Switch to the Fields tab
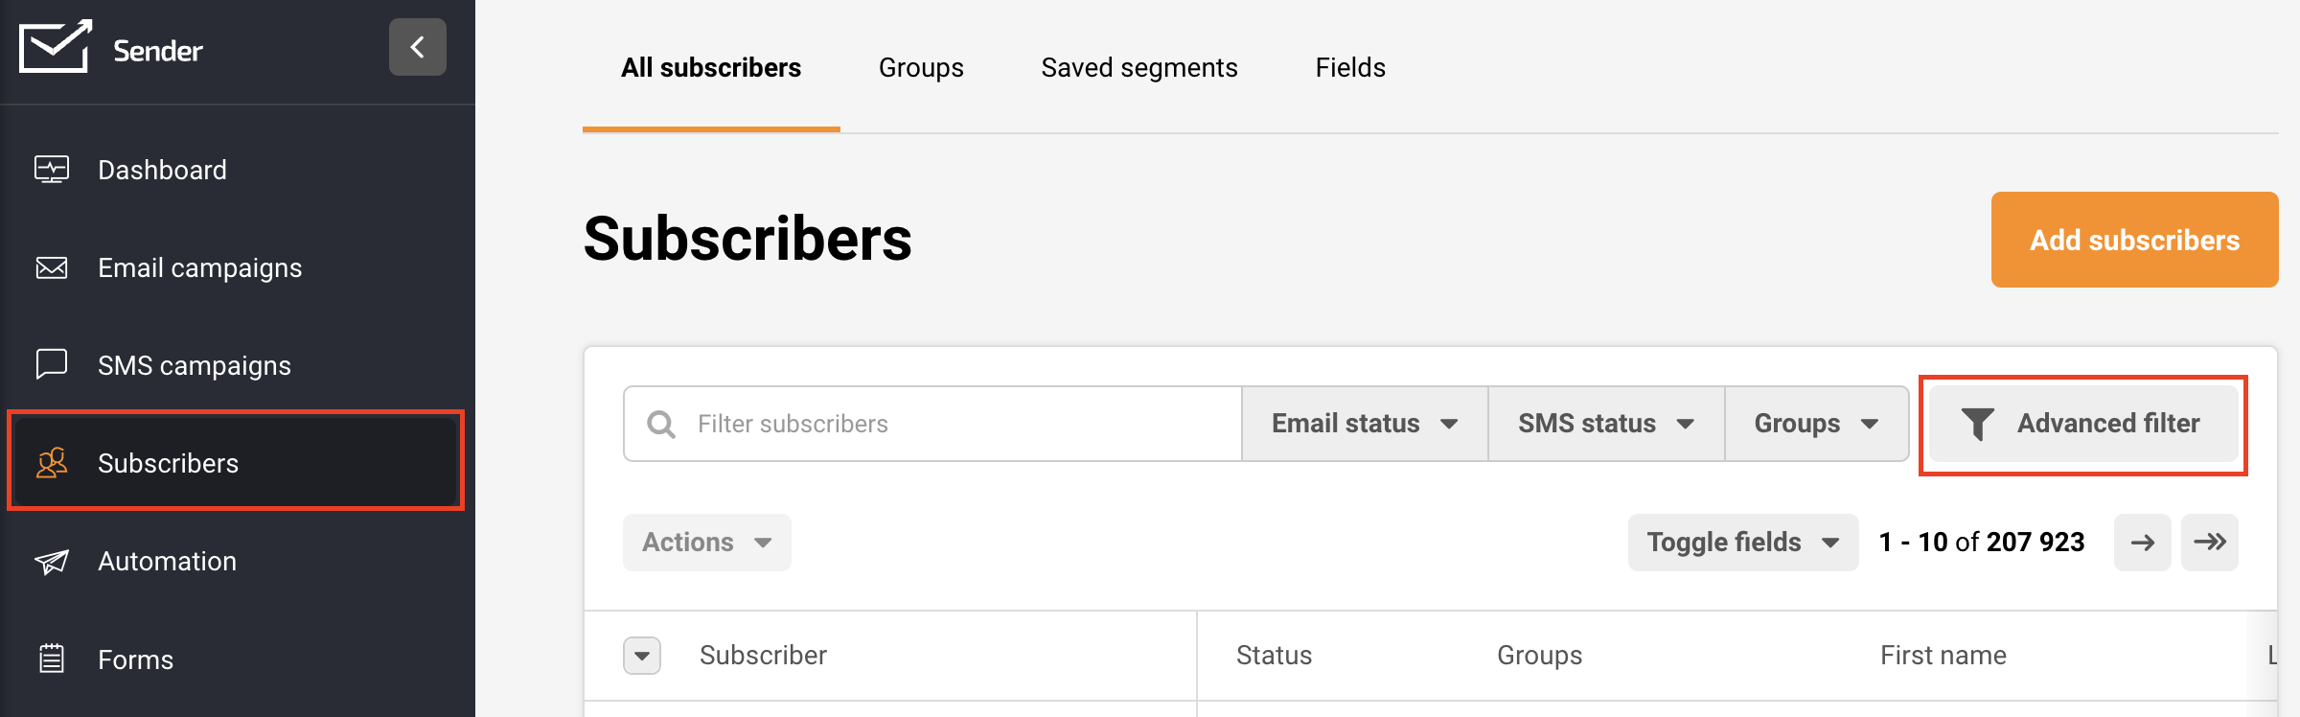 pyautogui.click(x=1349, y=67)
